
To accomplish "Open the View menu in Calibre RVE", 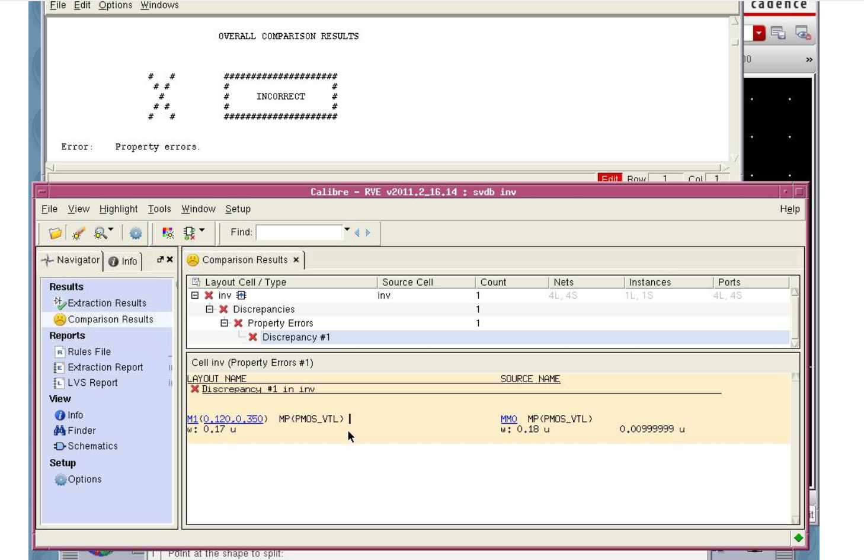I will [79, 209].
